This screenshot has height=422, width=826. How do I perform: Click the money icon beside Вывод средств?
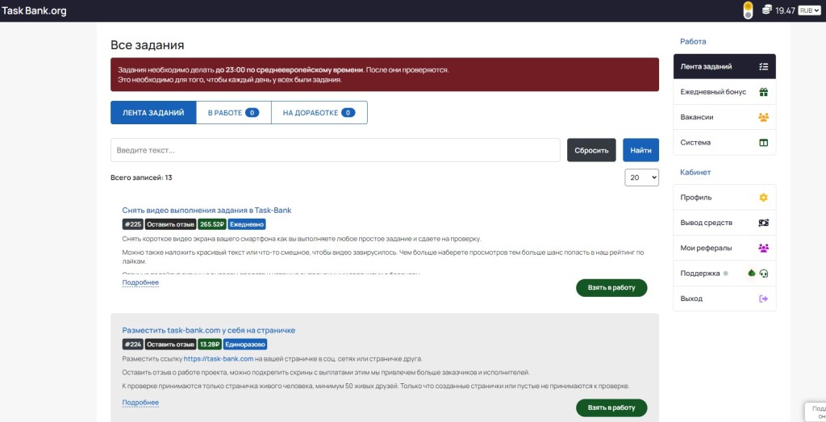click(764, 223)
